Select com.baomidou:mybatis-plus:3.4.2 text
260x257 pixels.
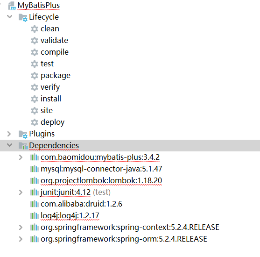[100, 157]
